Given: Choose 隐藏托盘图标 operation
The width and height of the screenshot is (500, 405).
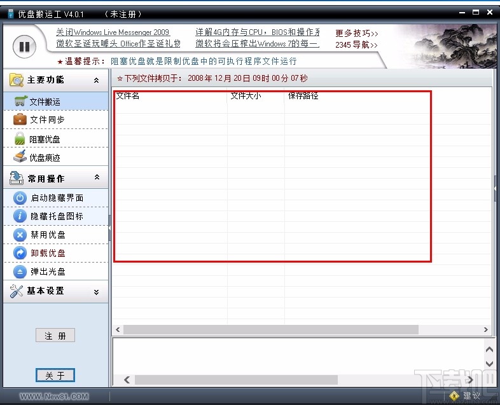Looking at the screenshot, I should [56, 216].
